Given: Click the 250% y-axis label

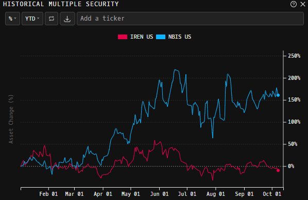Looking at the screenshot, I should 294,56.
